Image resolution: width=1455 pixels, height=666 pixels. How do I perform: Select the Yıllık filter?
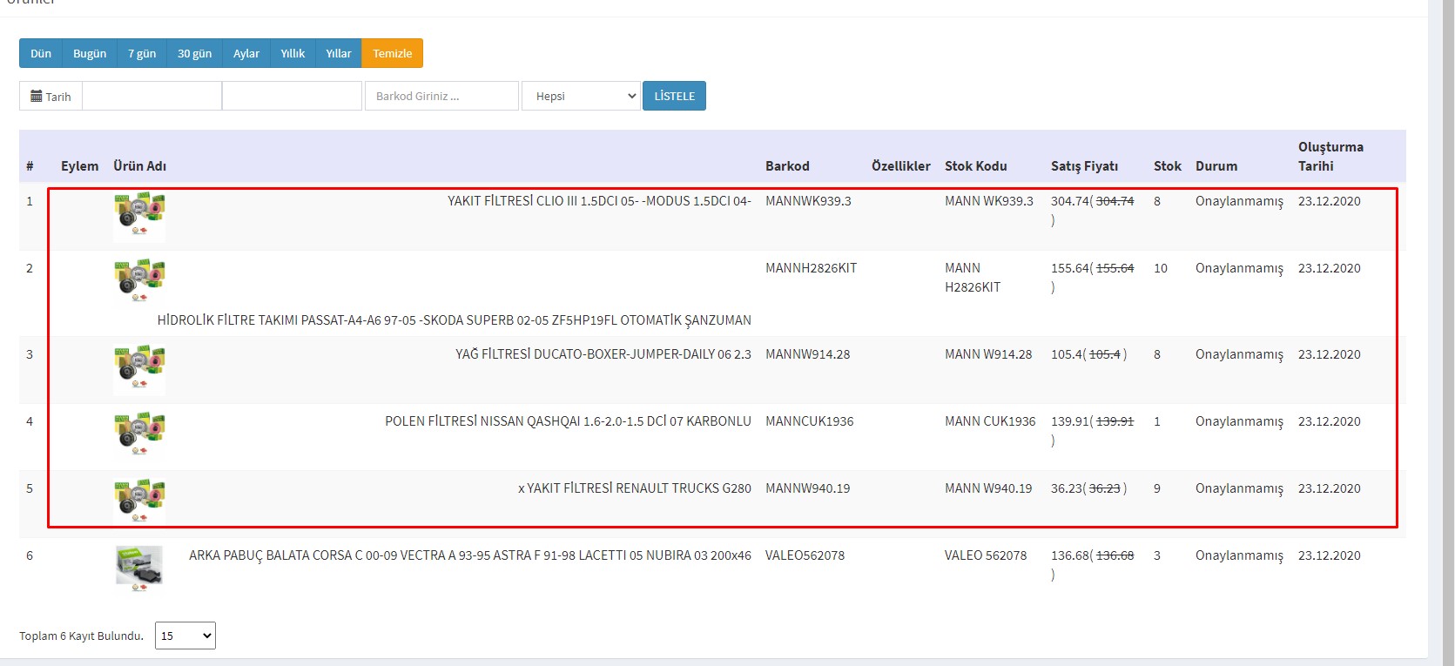[293, 53]
